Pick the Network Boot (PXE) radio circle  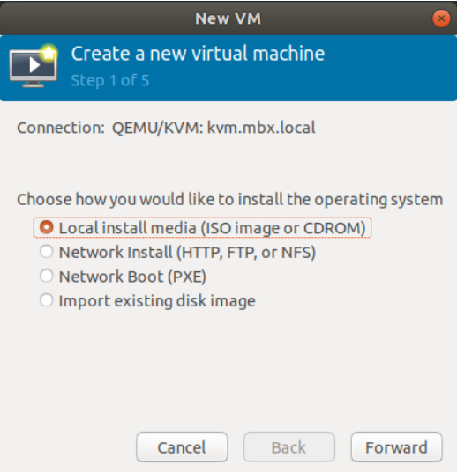tap(46, 276)
